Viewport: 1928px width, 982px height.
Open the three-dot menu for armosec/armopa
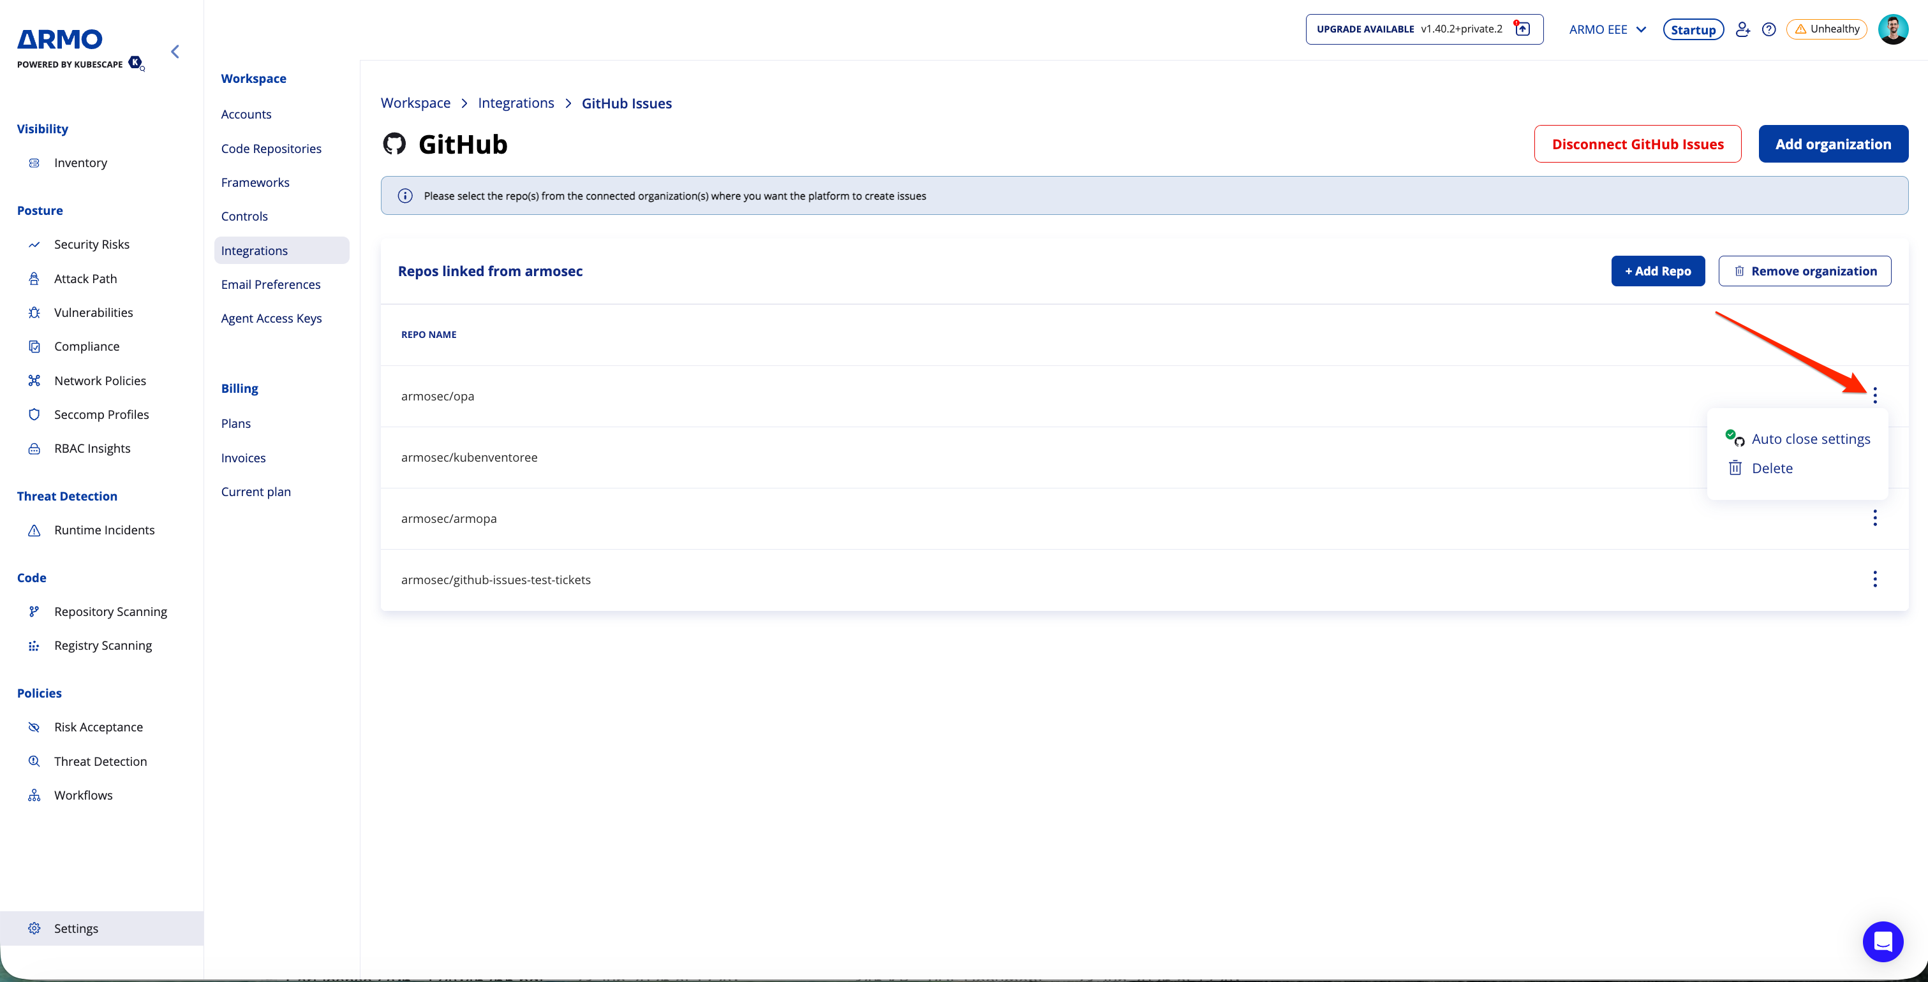[x=1874, y=518]
